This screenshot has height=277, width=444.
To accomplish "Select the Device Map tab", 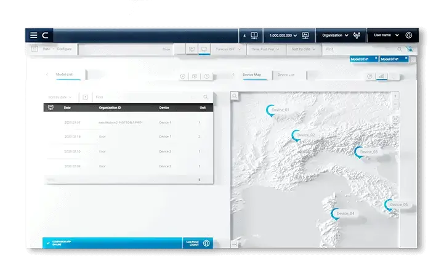I will [x=252, y=74].
